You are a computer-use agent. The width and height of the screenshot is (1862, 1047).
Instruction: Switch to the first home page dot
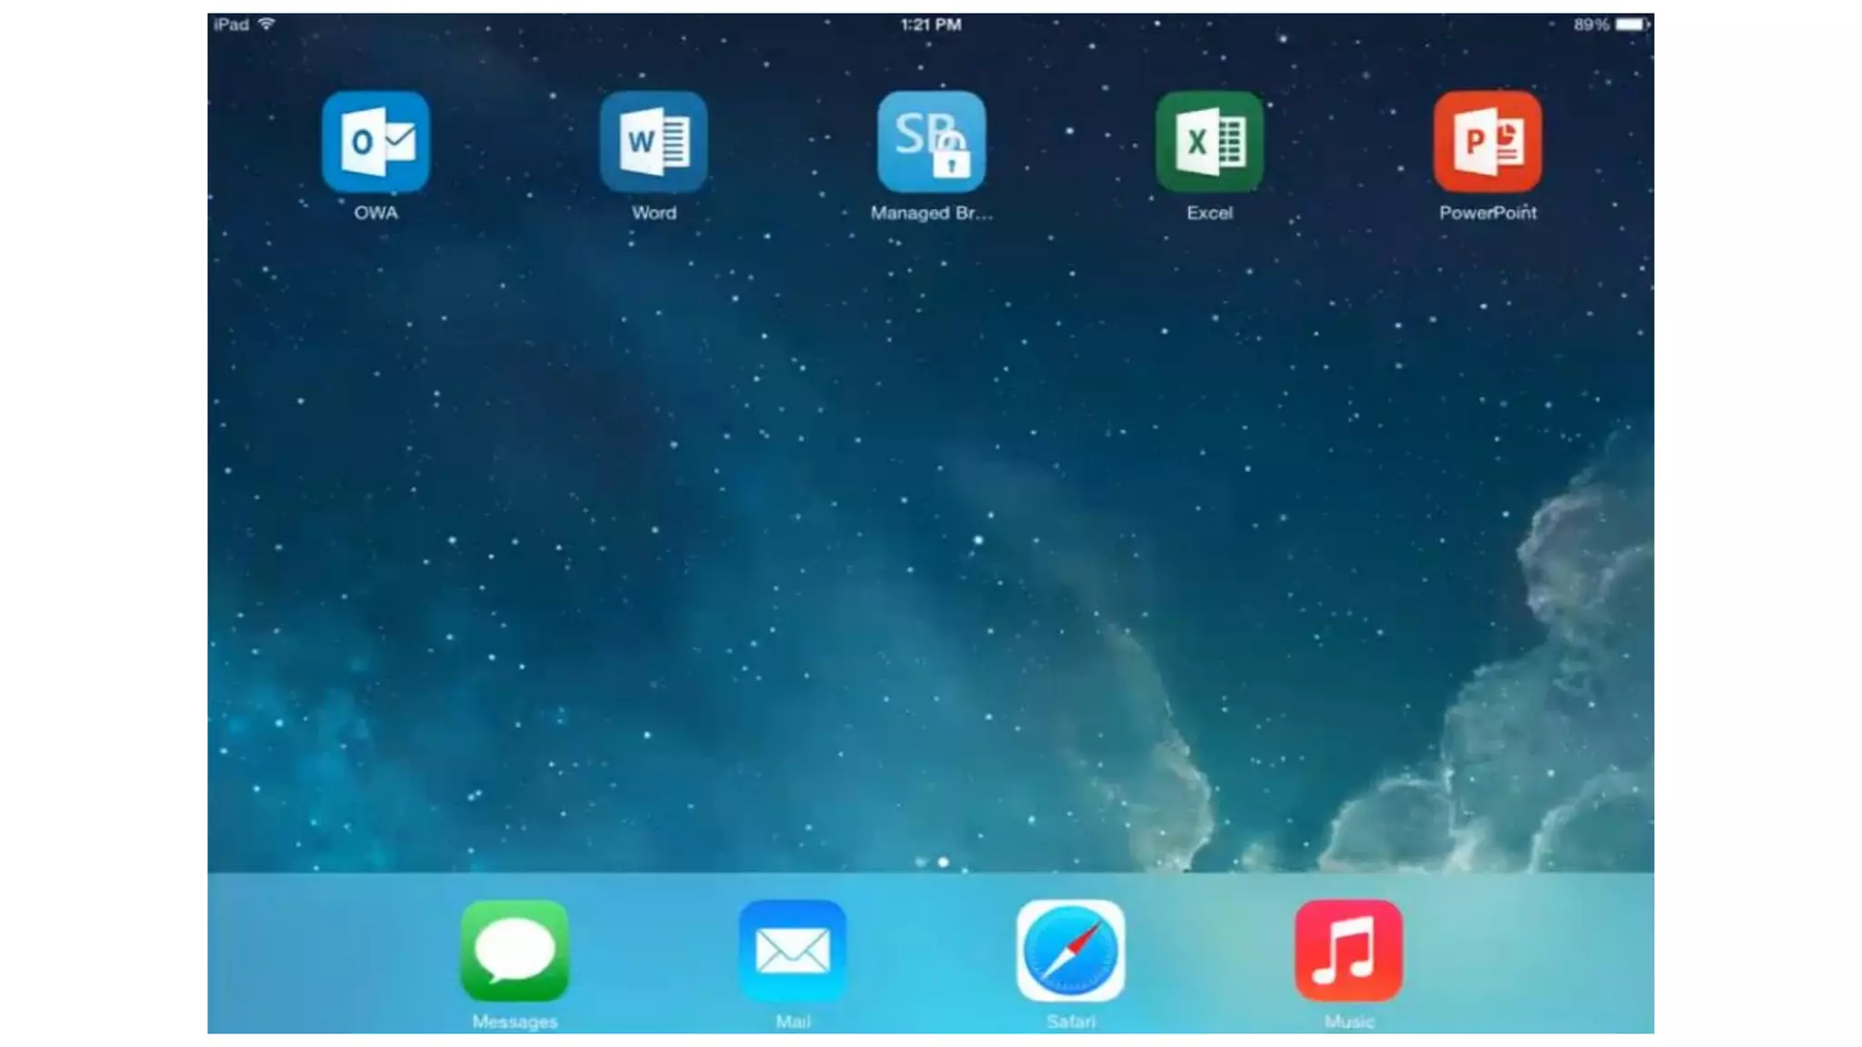(920, 862)
